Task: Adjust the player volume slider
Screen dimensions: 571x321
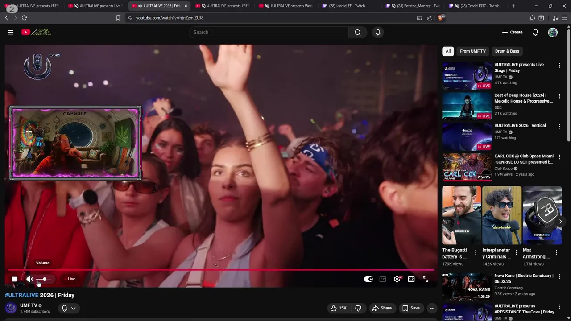Action: [44, 279]
